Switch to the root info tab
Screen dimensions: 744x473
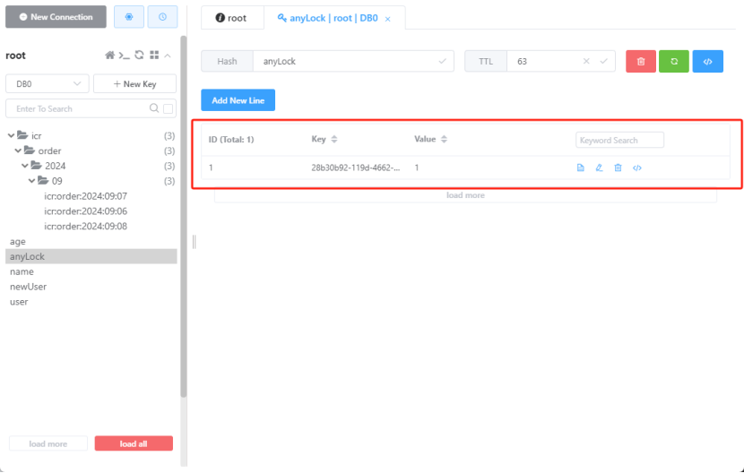click(x=231, y=18)
